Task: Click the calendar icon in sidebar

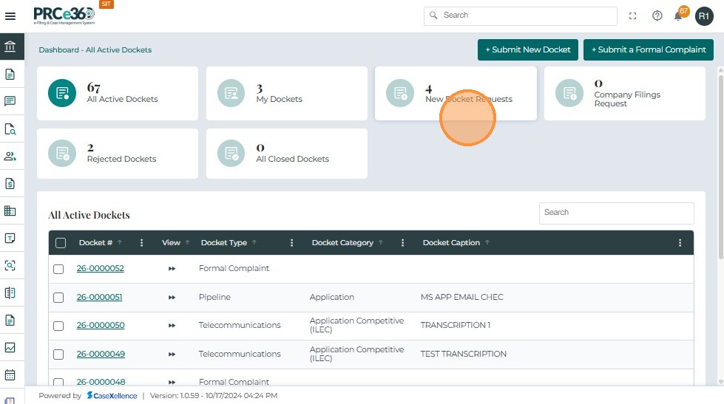Action: [x=10, y=375]
